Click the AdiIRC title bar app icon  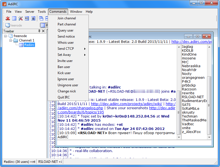[5, 4]
